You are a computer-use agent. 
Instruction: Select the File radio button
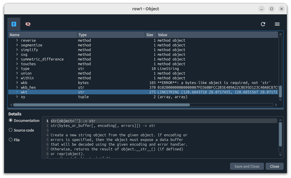(x=11, y=140)
